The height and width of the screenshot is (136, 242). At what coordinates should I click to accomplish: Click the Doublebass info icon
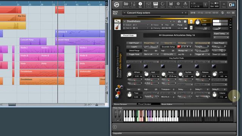click(x=185, y=22)
